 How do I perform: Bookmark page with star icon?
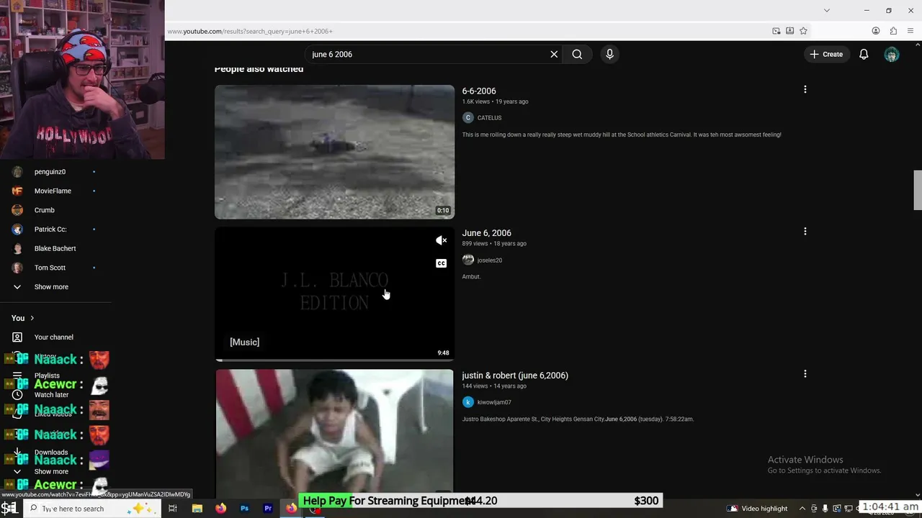click(803, 31)
